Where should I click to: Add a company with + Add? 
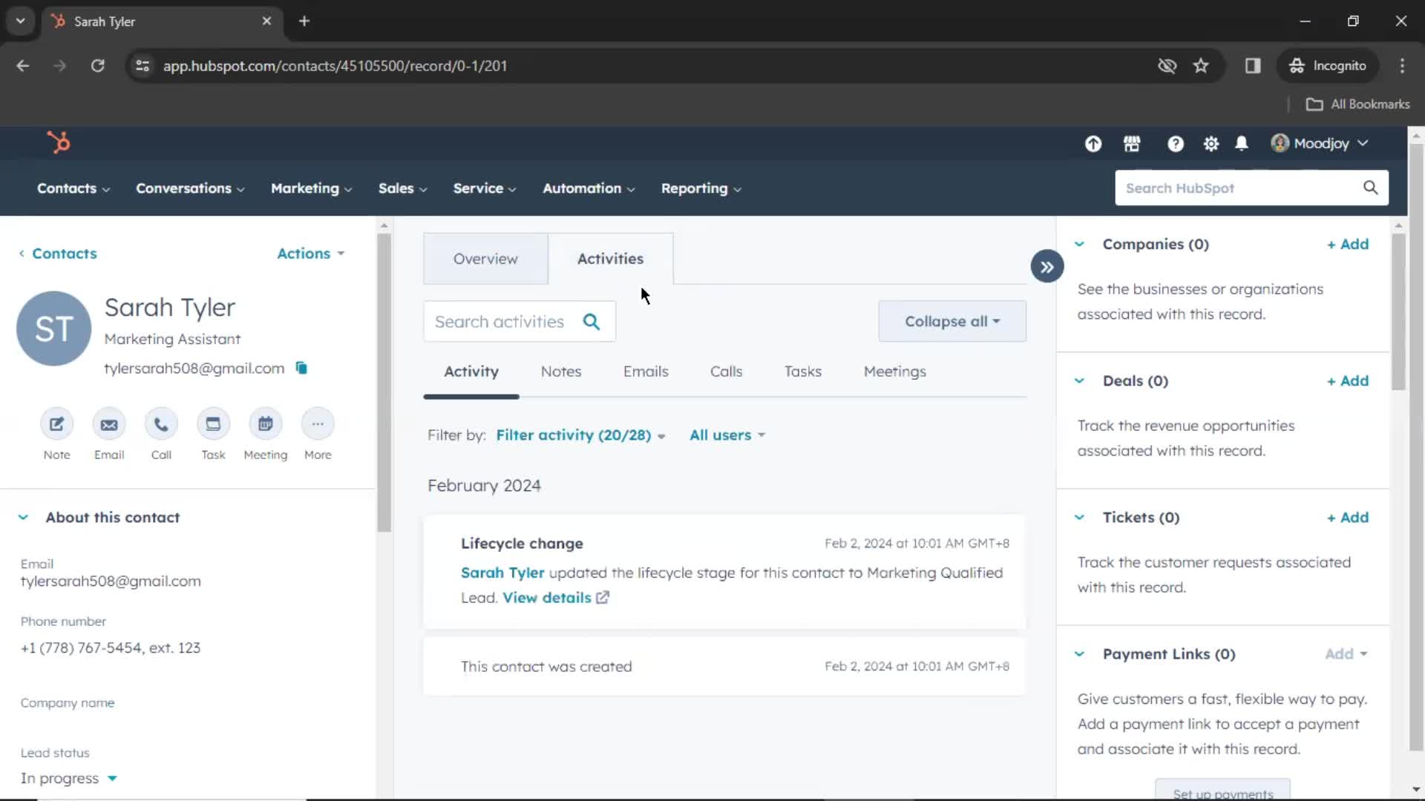(x=1348, y=244)
